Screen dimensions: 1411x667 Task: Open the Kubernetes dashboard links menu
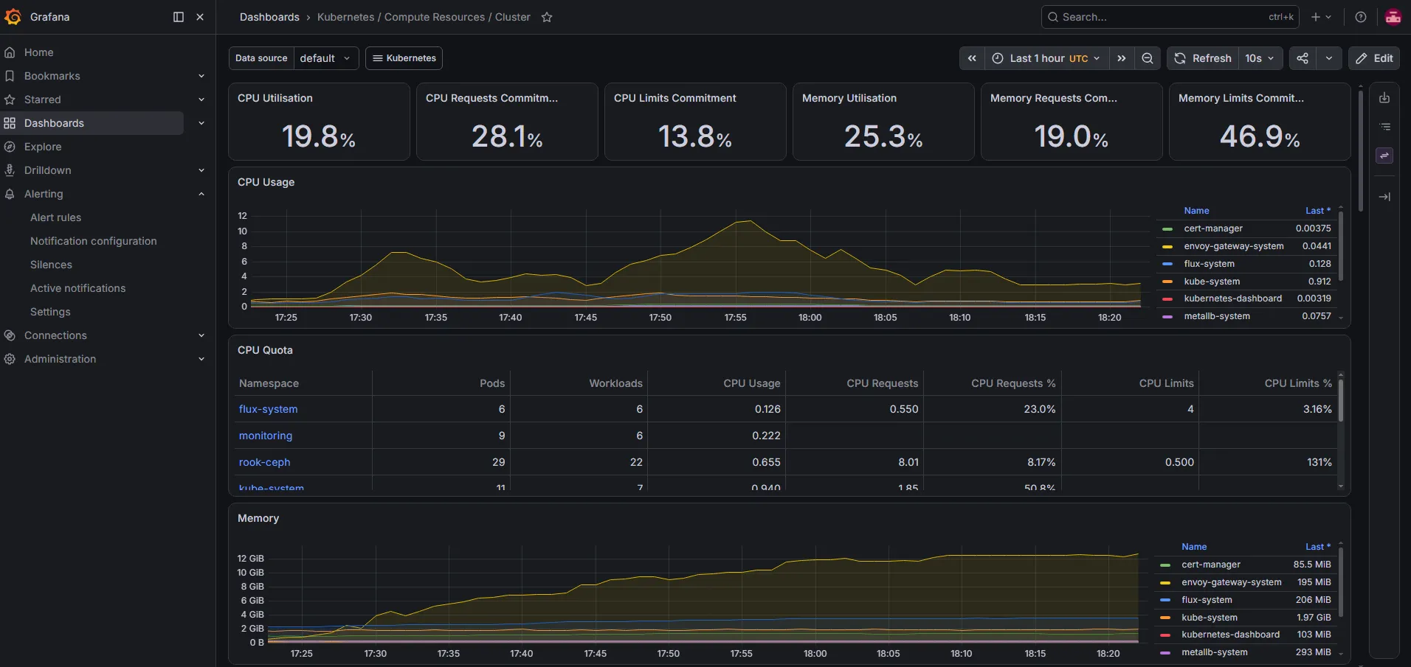(404, 58)
